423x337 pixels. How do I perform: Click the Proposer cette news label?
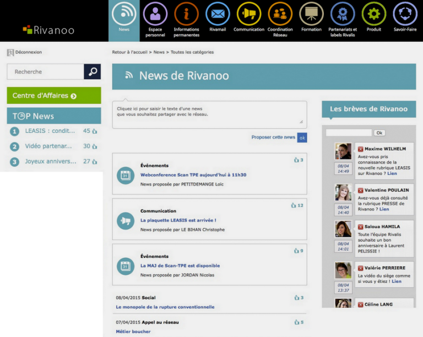273,137
